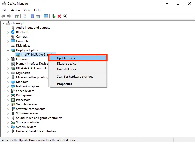Click the Print queues printer icon
The height and width of the screenshot is (142, 195).
coord(13,95)
